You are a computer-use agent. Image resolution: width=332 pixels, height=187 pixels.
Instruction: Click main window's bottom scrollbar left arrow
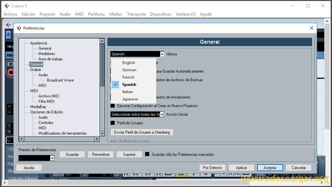point(5,183)
